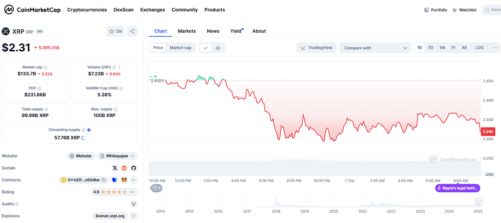Toggle LOG scale on chart

pyautogui.click(x=480, y=48)
